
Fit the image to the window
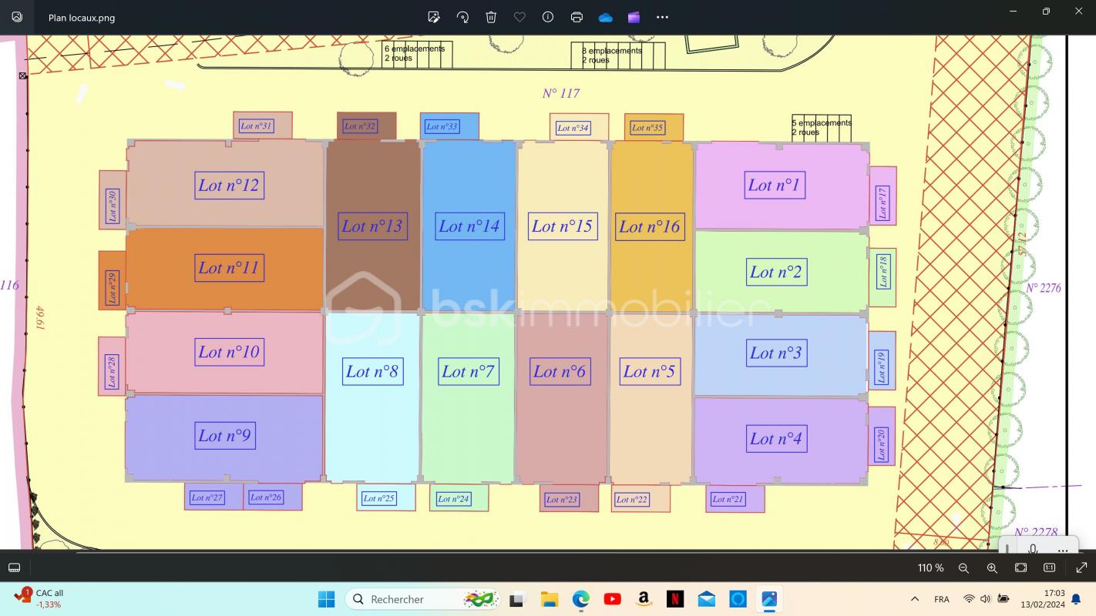[1020, 567]
